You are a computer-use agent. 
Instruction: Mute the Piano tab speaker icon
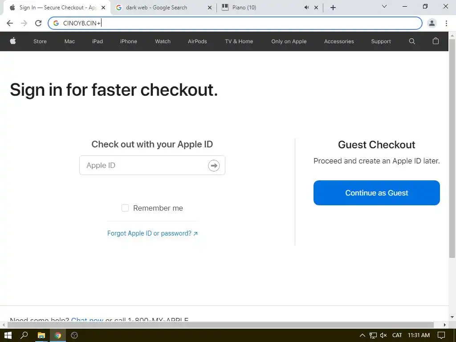point(306,8)
